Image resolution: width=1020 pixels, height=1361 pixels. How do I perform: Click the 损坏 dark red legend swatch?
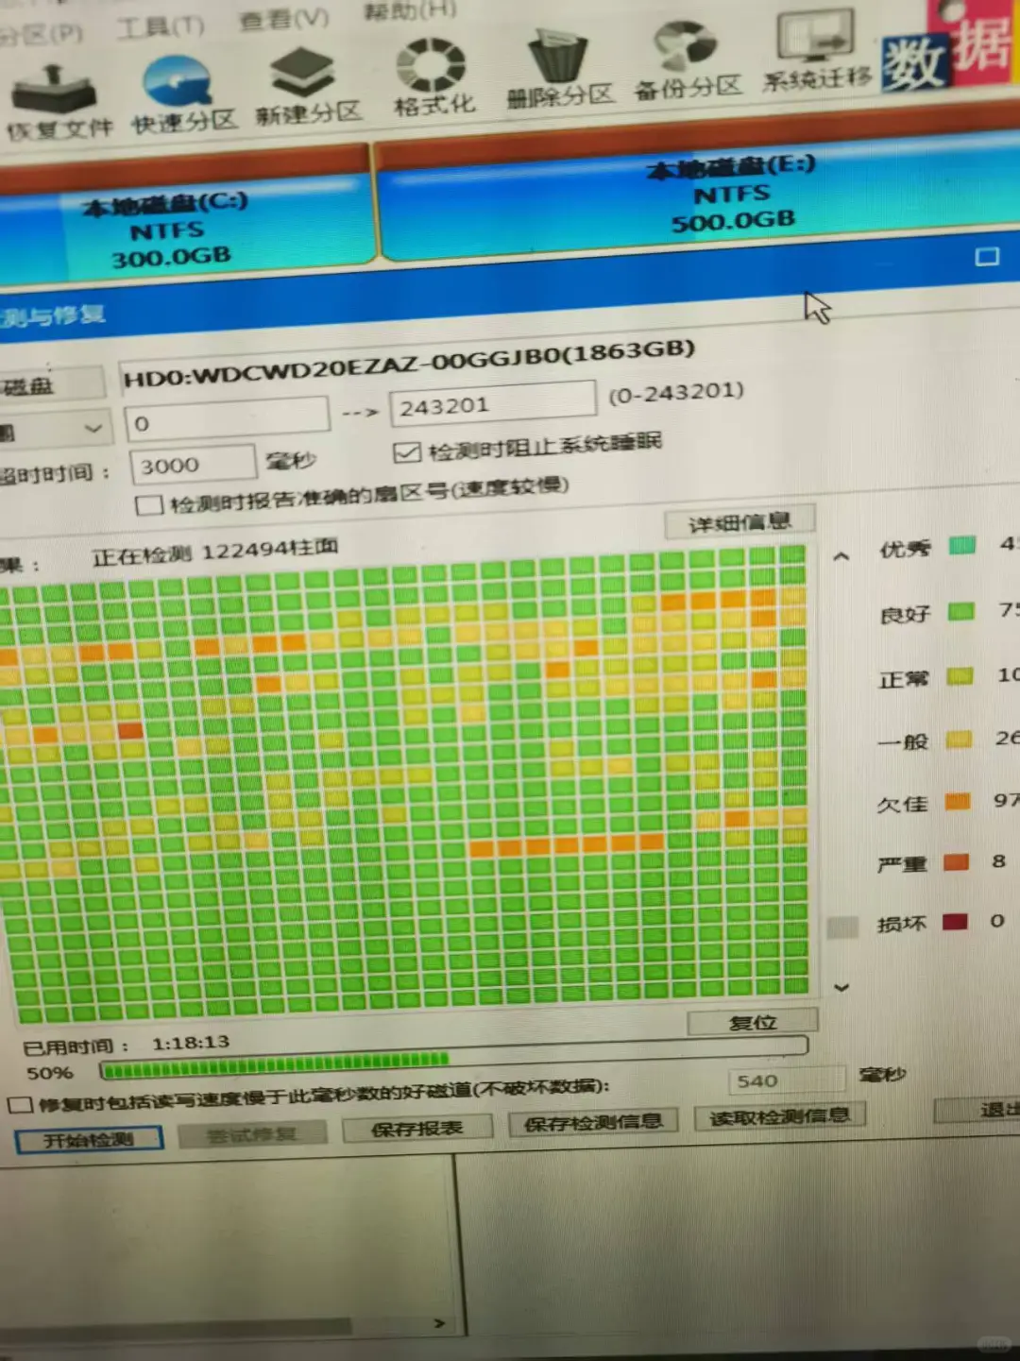pos(956,922)
